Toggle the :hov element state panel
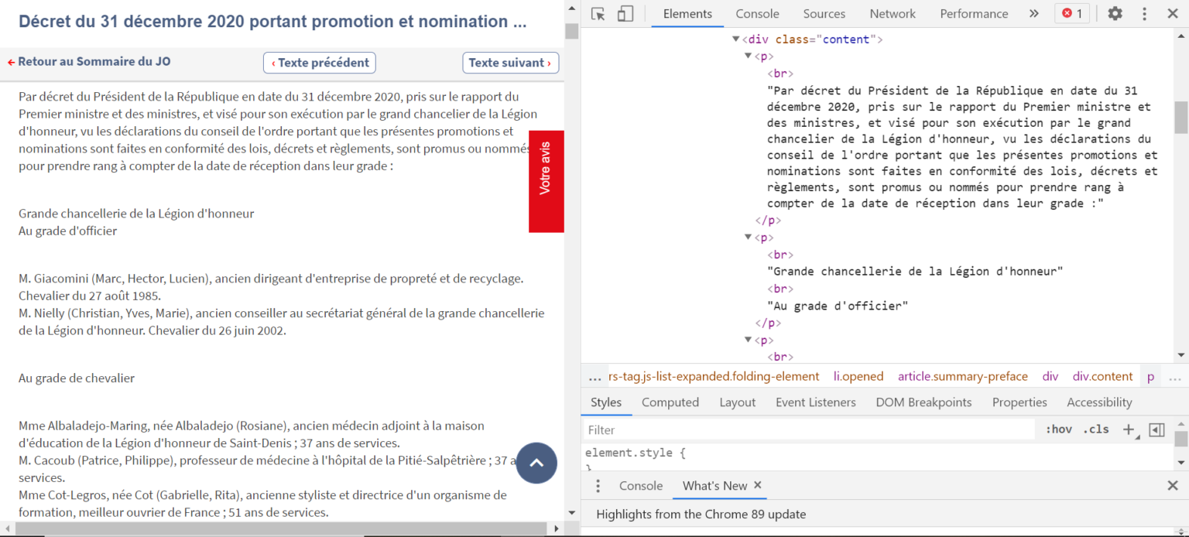Viewport: 1189px width, 537px height. coord(1058,429)
